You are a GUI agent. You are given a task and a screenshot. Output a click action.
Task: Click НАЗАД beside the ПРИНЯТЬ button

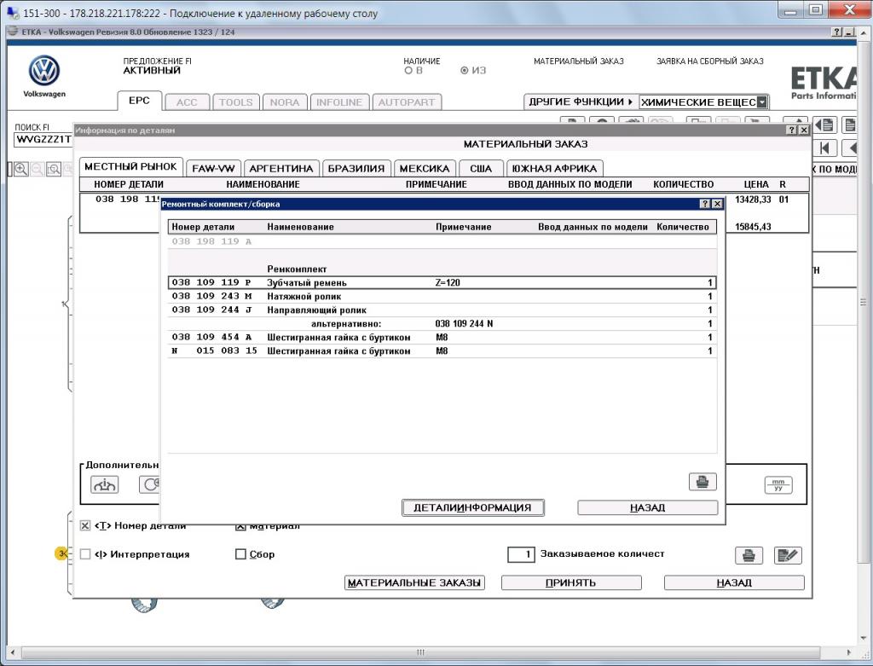click(734, 582)
